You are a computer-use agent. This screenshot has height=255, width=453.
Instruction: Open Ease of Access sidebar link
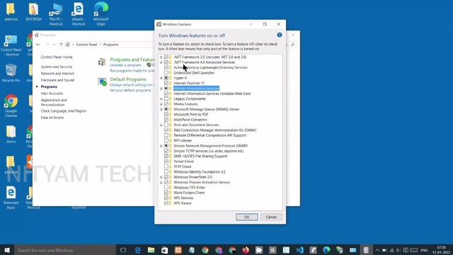52,118
